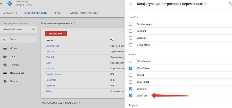The image size is (232, 108).
Task: Uncheck the Click Text checkbox
Action: (131, 96)
